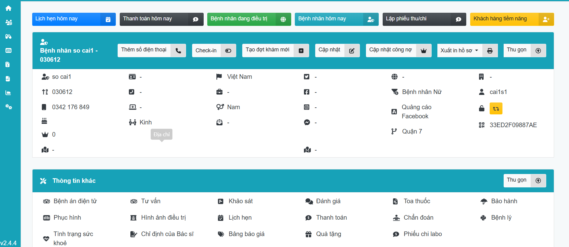The image size is (569, 247).
Task: Open the Bệnh án điện tử link
Action: [75, 201]
